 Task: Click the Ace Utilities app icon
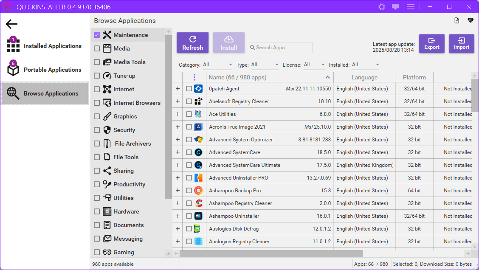(x=198, y=114)
